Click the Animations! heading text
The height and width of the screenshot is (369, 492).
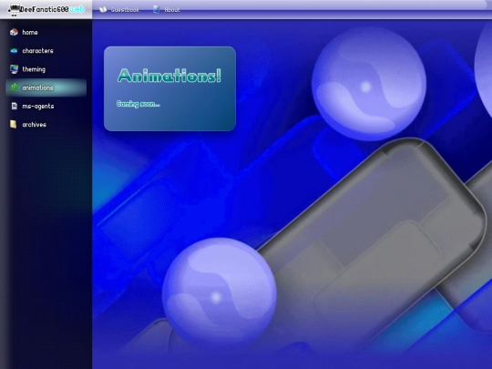pos(169,76)
